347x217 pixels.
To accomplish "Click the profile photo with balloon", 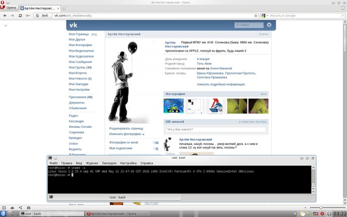I will [128, 82].
